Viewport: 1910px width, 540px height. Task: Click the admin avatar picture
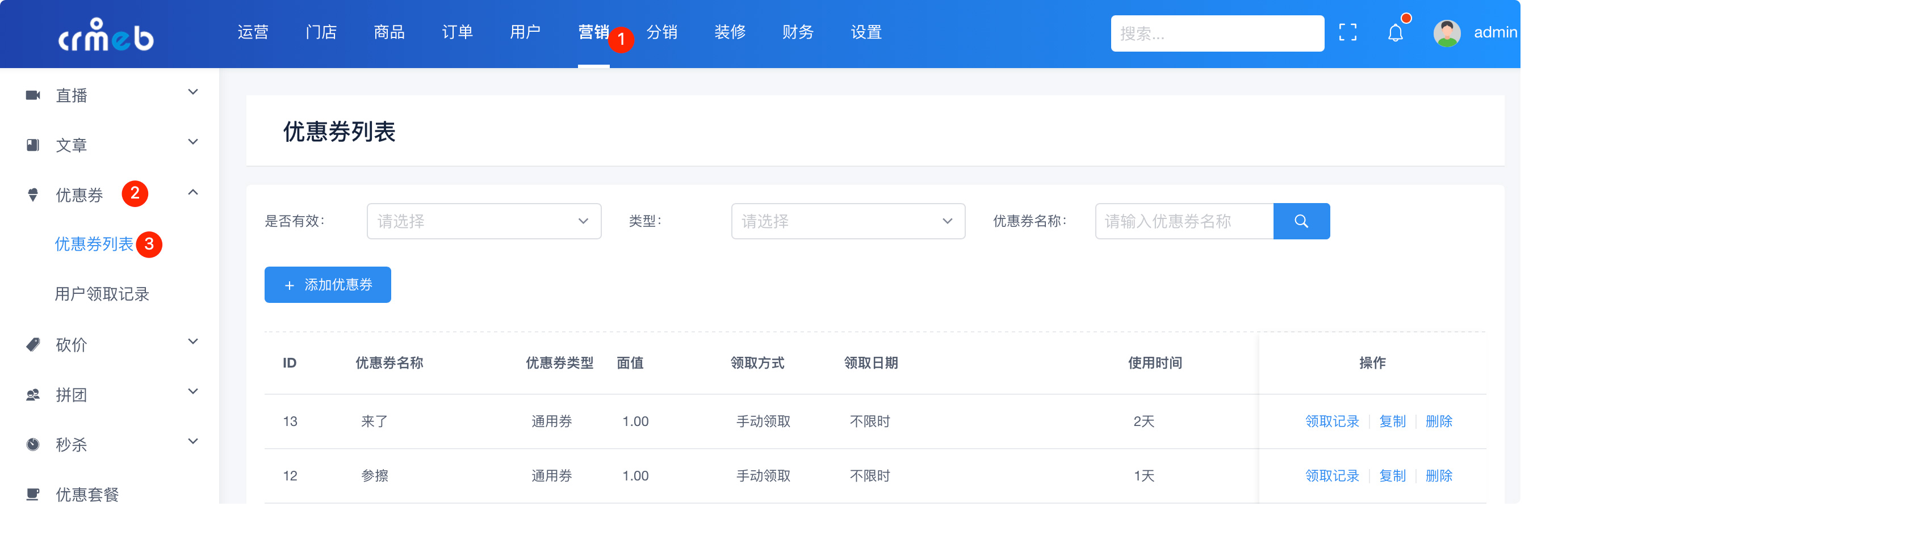click(1447, 32)
